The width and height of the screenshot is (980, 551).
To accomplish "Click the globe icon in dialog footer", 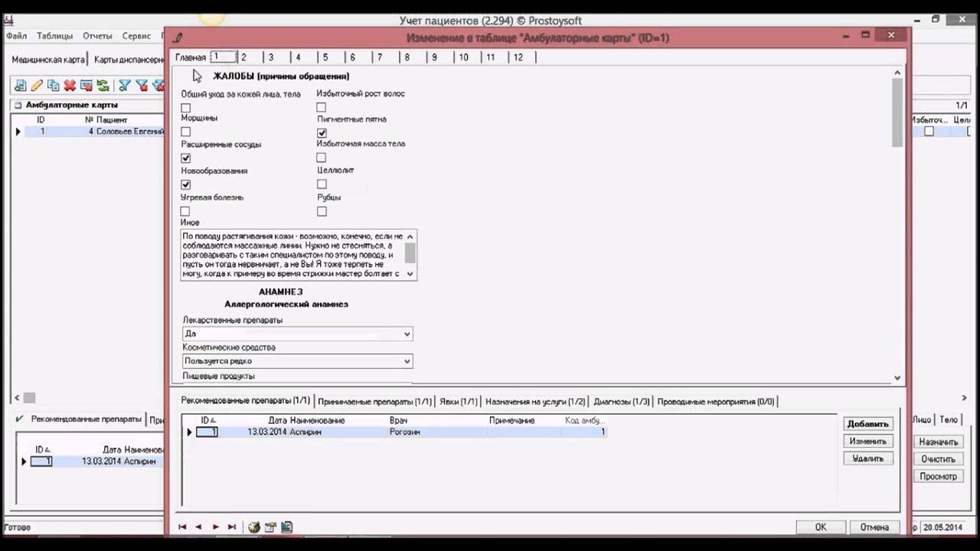I will (x=254, y=527).
